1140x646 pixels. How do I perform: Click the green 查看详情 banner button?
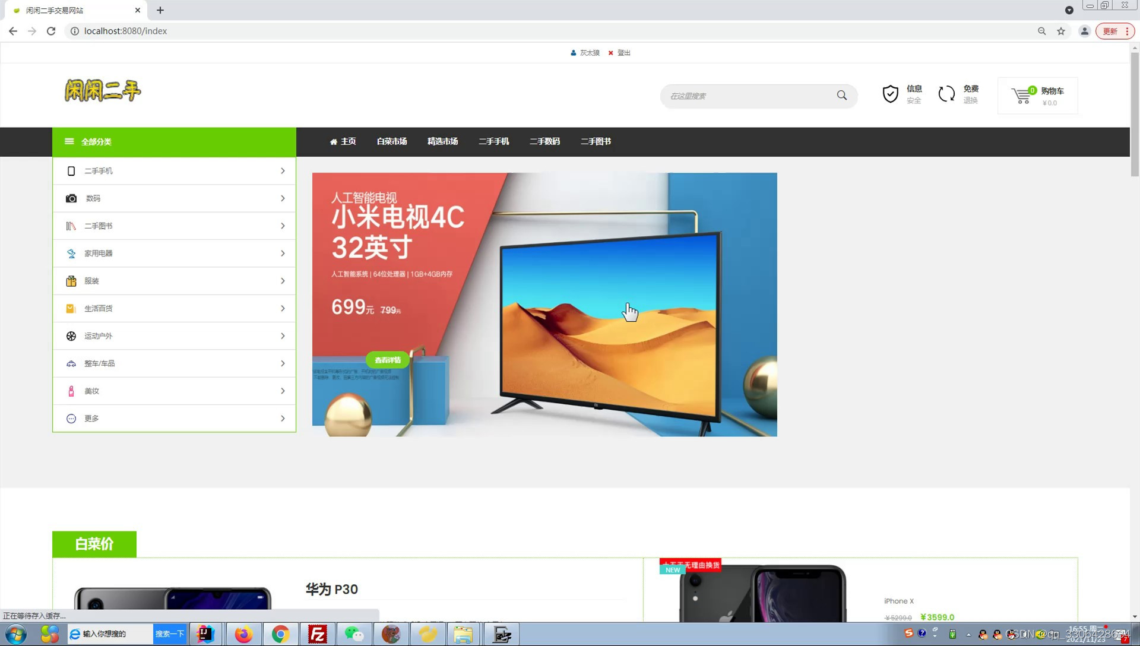pyautogui.click(x=388, y=360)
